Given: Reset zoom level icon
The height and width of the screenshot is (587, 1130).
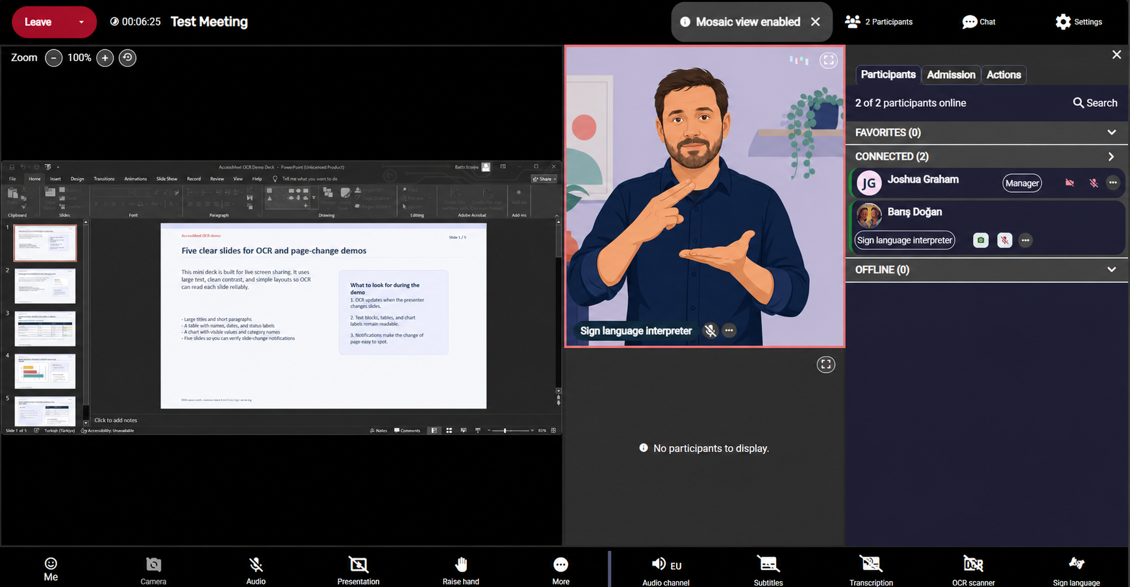Looking at the screenshot, I should click(x=127, y=58).
